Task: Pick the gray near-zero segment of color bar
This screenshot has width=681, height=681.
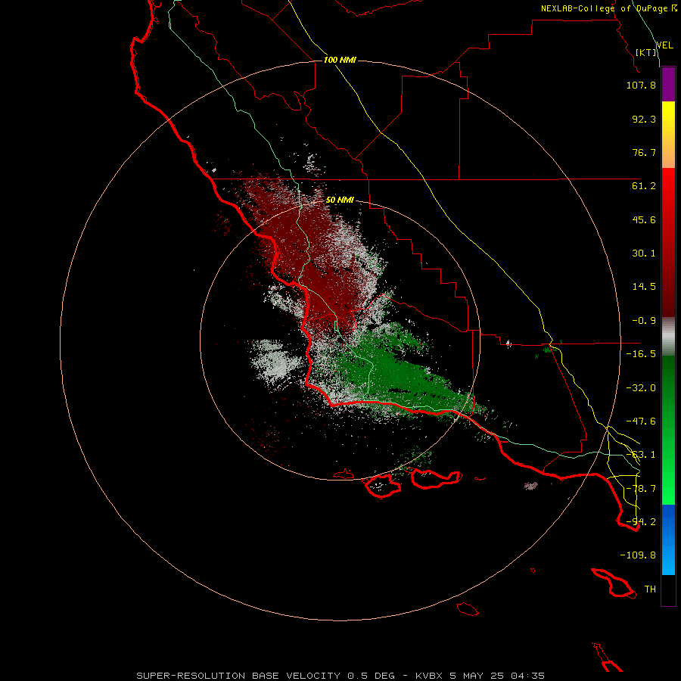Action: tap(668, 337)
